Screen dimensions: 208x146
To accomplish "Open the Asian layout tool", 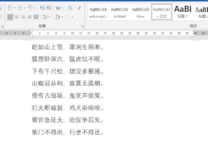I will tap(58, 8).
